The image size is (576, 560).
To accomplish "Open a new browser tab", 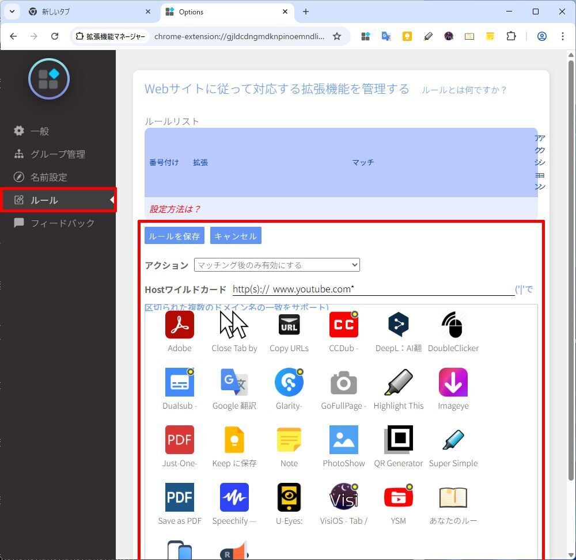I will coord(306,12).
